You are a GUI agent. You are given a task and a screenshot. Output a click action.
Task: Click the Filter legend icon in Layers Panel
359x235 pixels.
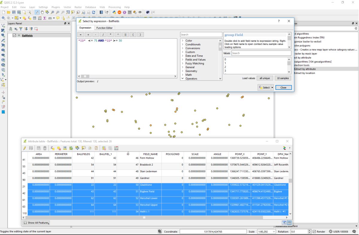pyautogui.click(x=21, y=29)
